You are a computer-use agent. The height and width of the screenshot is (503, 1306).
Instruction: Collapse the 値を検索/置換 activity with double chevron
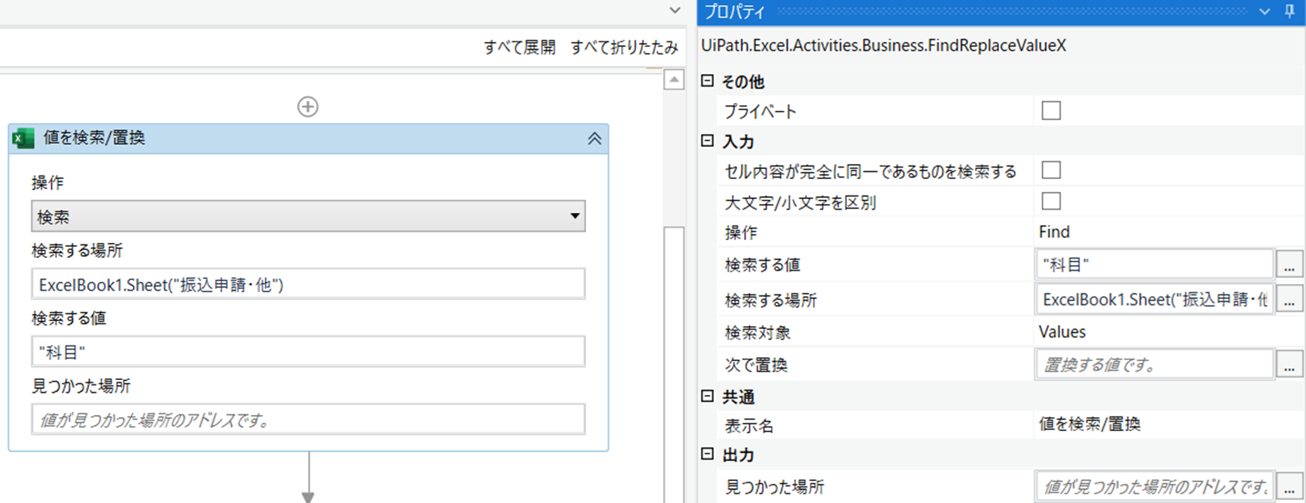tap(594, 139)
